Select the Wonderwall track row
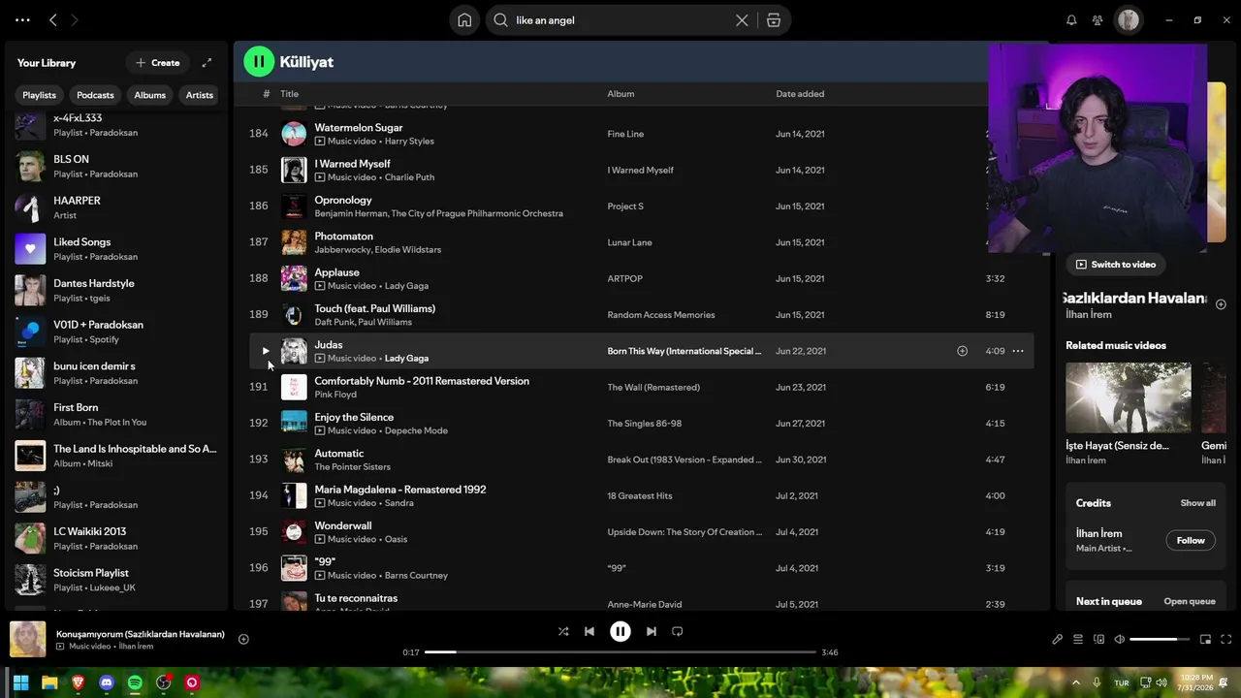Image resolution: width=1241 pixels, height=698 pixels. pos(641,532)
